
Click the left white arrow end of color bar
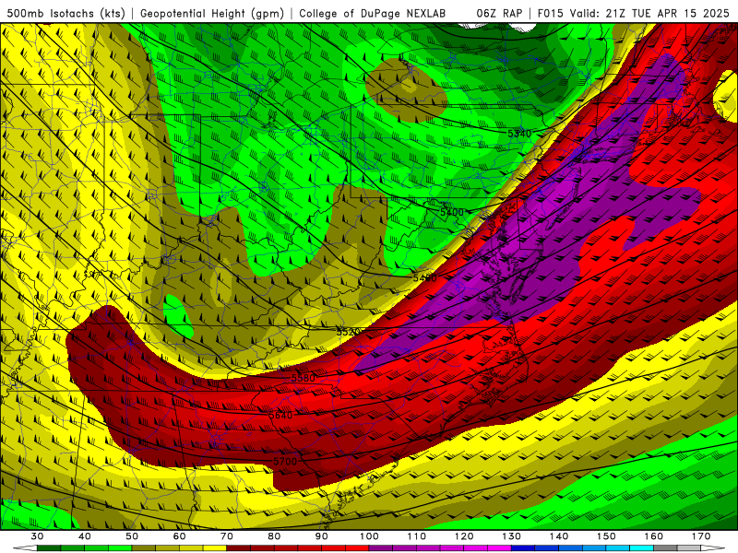[x=25, y=548]
